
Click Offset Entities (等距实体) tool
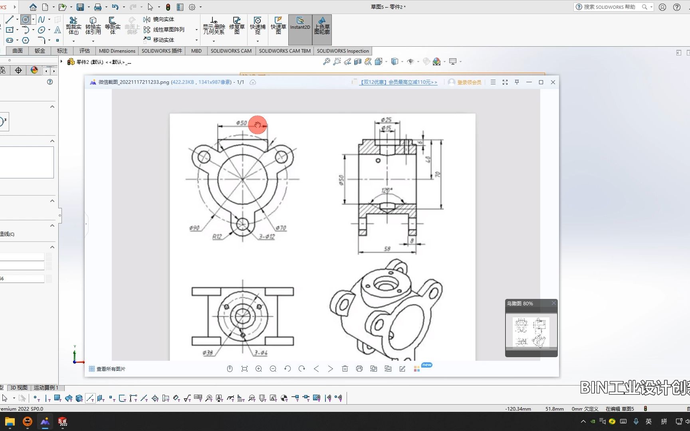[113, 26]
